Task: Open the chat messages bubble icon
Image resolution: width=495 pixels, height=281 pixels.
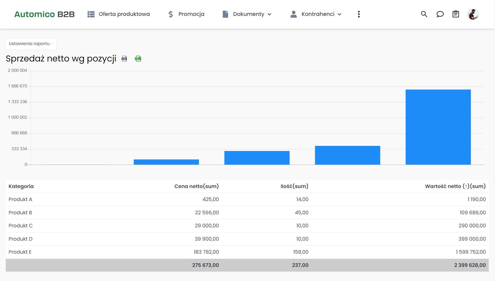Action: 440,14
